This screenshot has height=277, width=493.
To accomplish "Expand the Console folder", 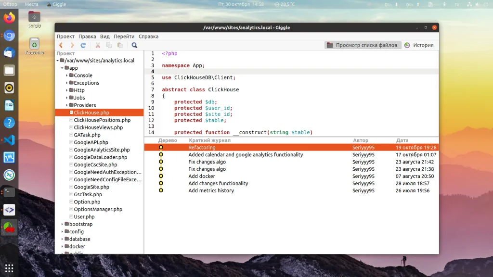I will pyautogui.click(x=67, y=76).
